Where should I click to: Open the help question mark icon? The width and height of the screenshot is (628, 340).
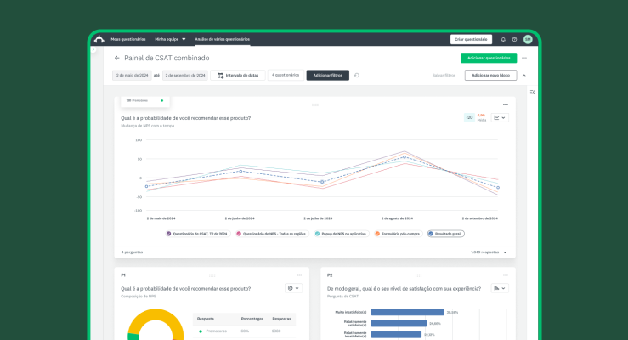(x=514, y=39)
